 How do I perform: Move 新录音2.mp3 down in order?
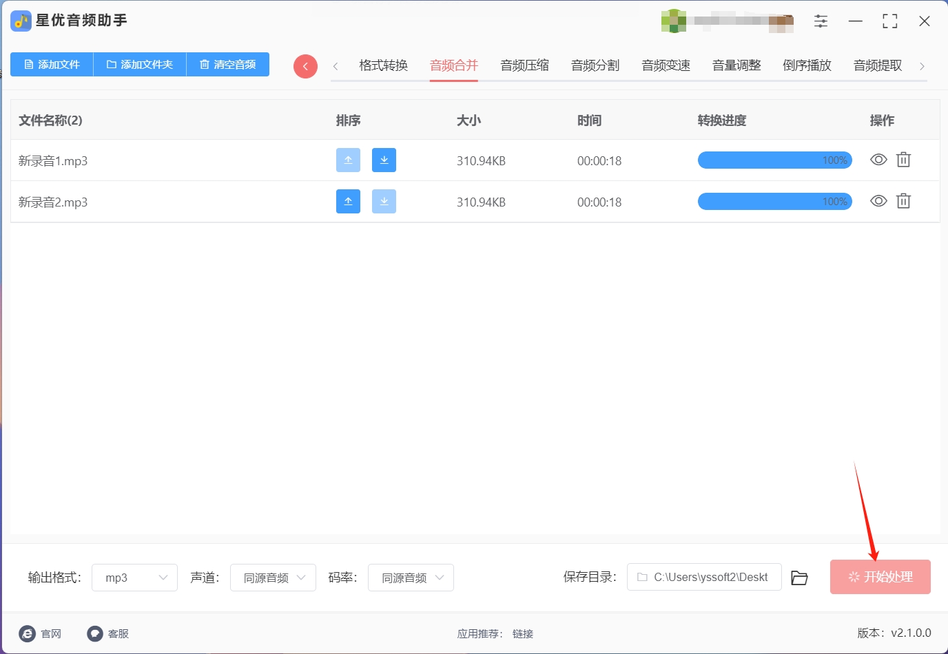[x=384, y=202]
